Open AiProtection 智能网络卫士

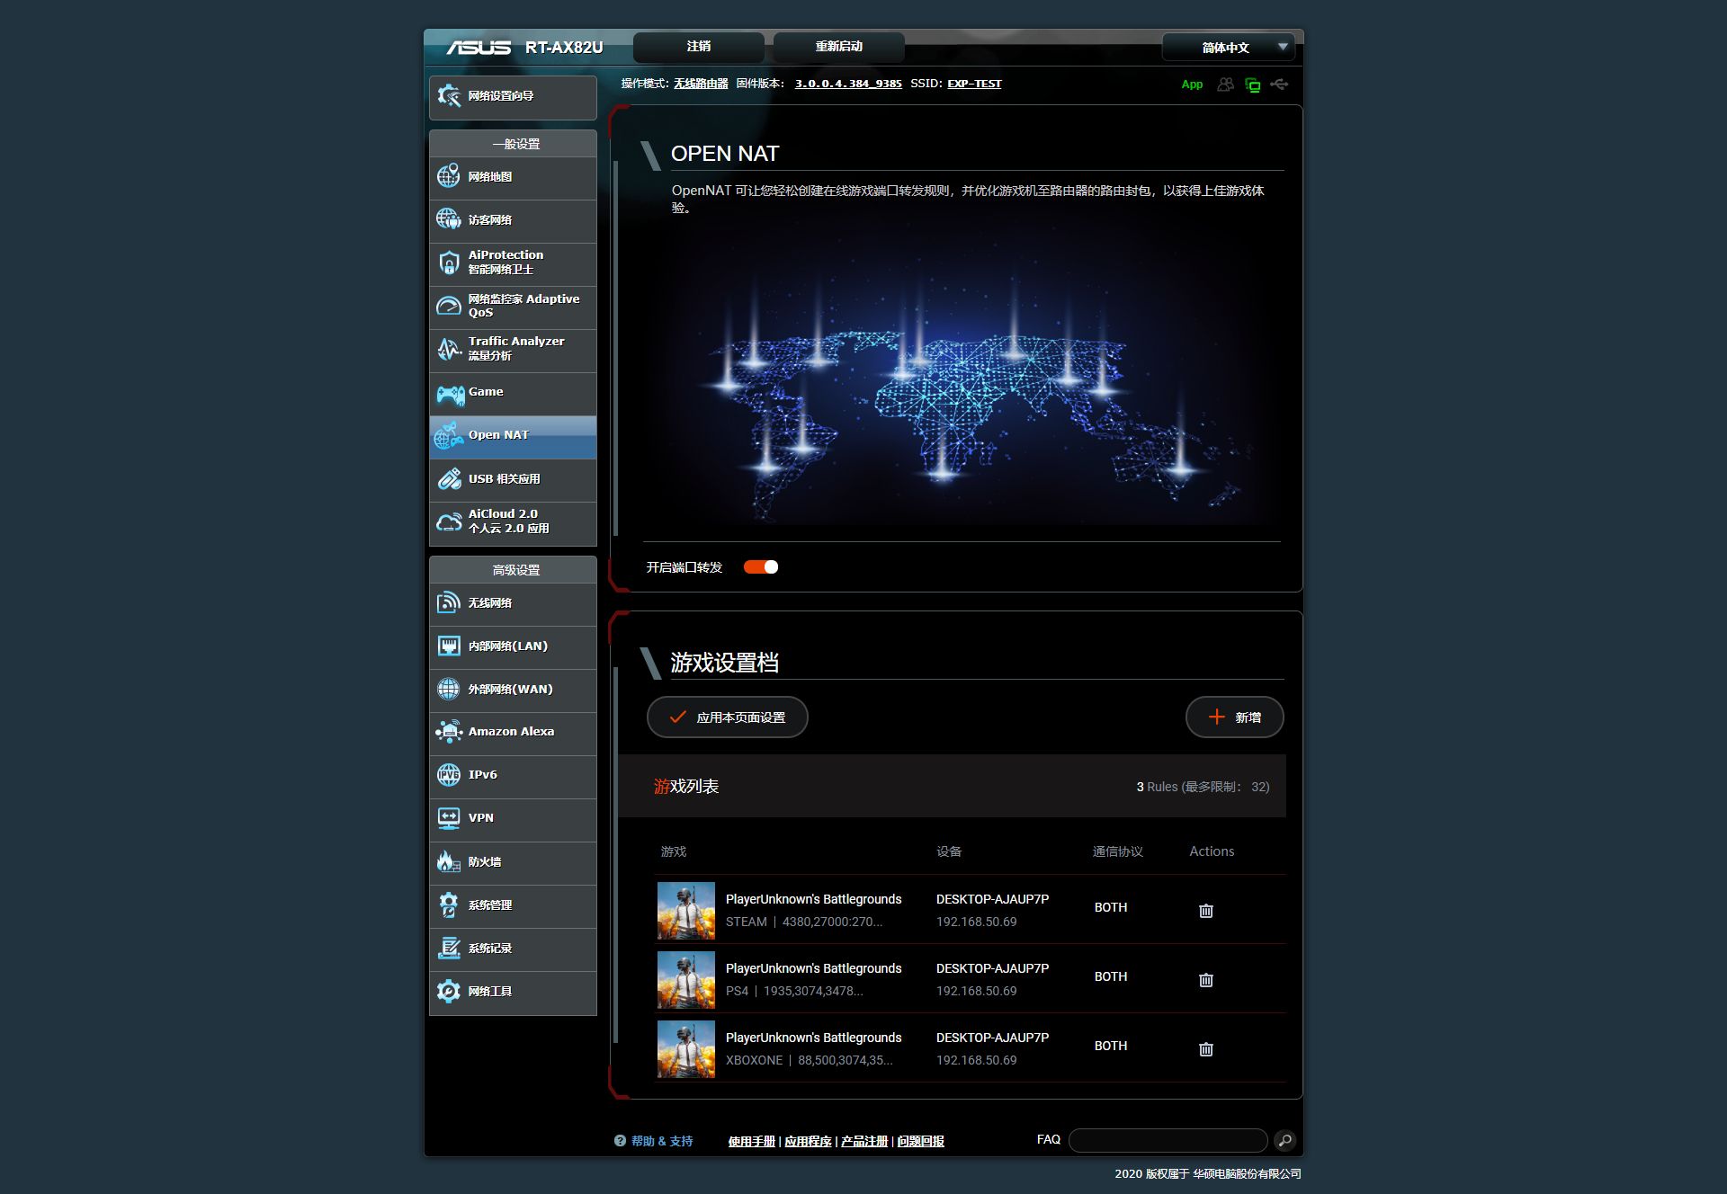coord(513,263)
